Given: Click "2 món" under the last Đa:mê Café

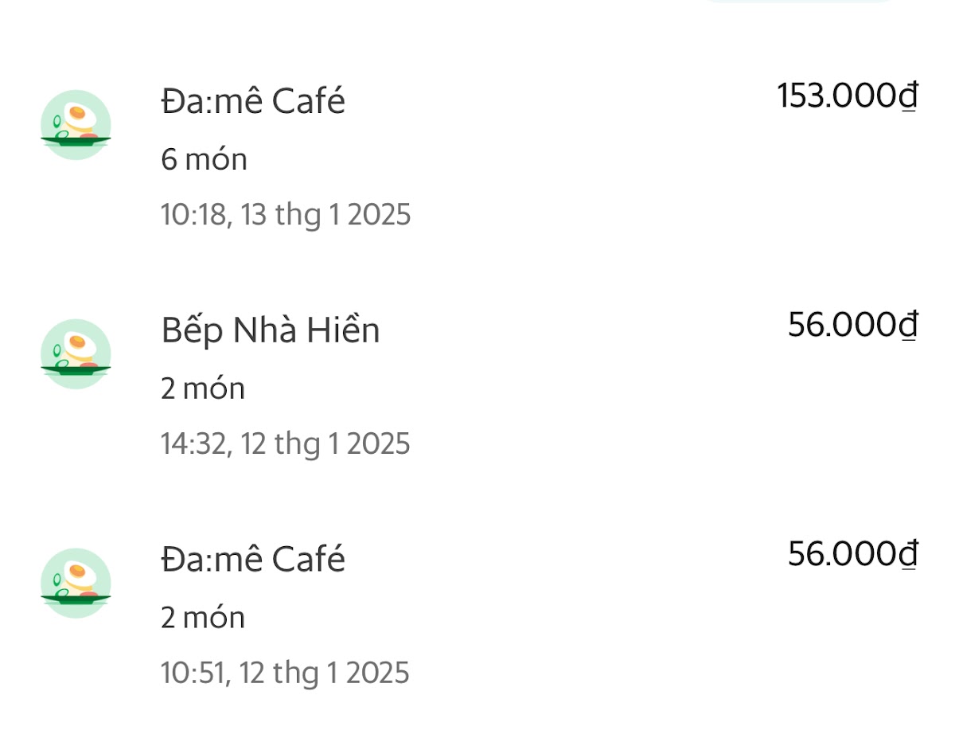Looking at the screenshot, I should (x=203, y=618).
